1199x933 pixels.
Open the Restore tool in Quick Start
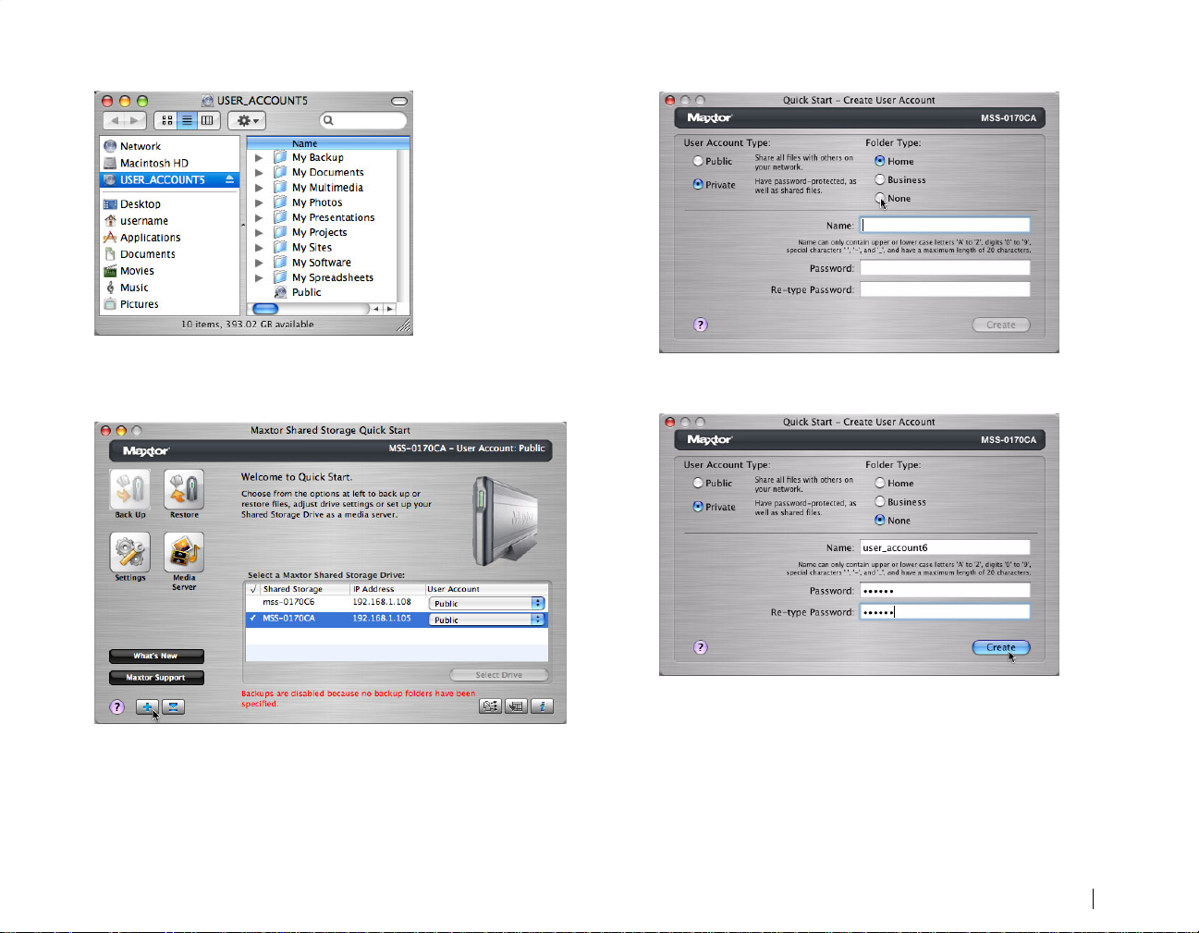pyautogui.click(x=184, y=489)
